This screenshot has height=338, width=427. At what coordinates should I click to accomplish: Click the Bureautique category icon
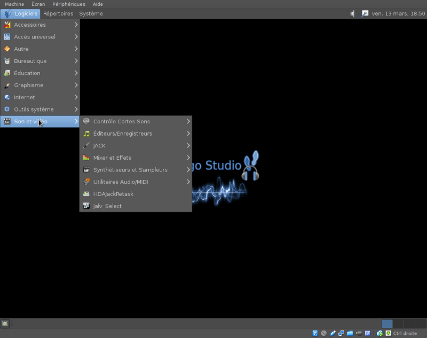pyautogui.click(x=7, y=61)
